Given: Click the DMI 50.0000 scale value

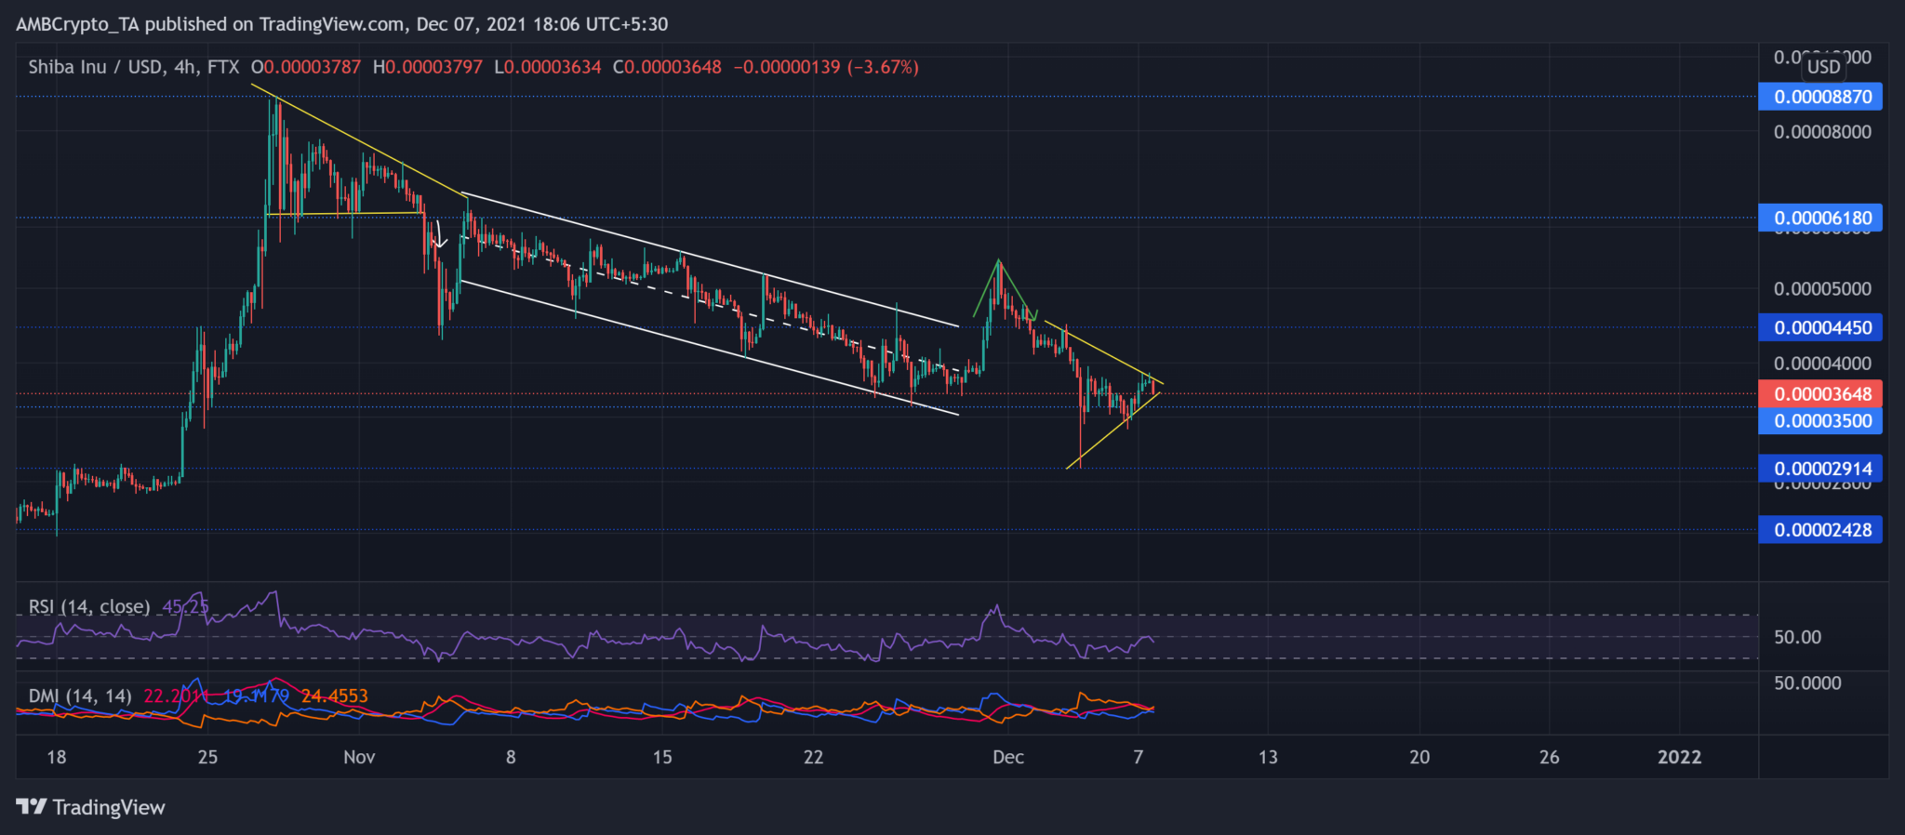Looking at the screenshot, I should coord(1807,683).
